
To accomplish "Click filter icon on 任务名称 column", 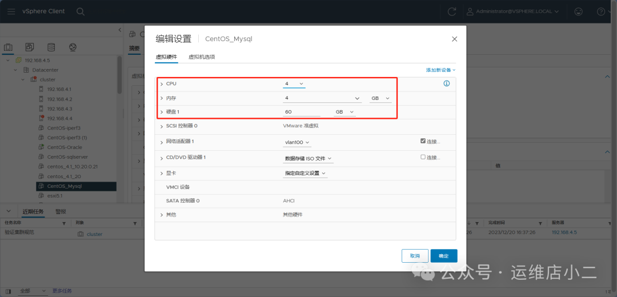I will pyautogui.click(x=64, y=223).
